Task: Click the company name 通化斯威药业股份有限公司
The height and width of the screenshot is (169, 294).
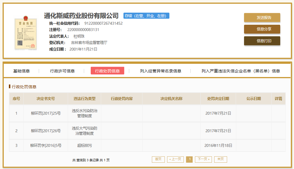Action: [81, 16]
